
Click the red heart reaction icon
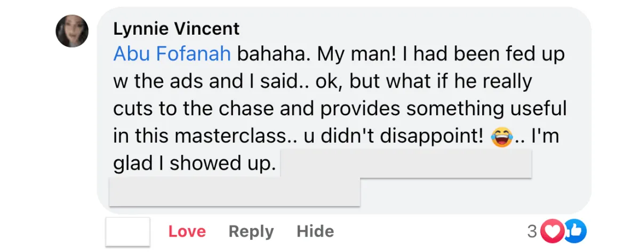[553, 231]
